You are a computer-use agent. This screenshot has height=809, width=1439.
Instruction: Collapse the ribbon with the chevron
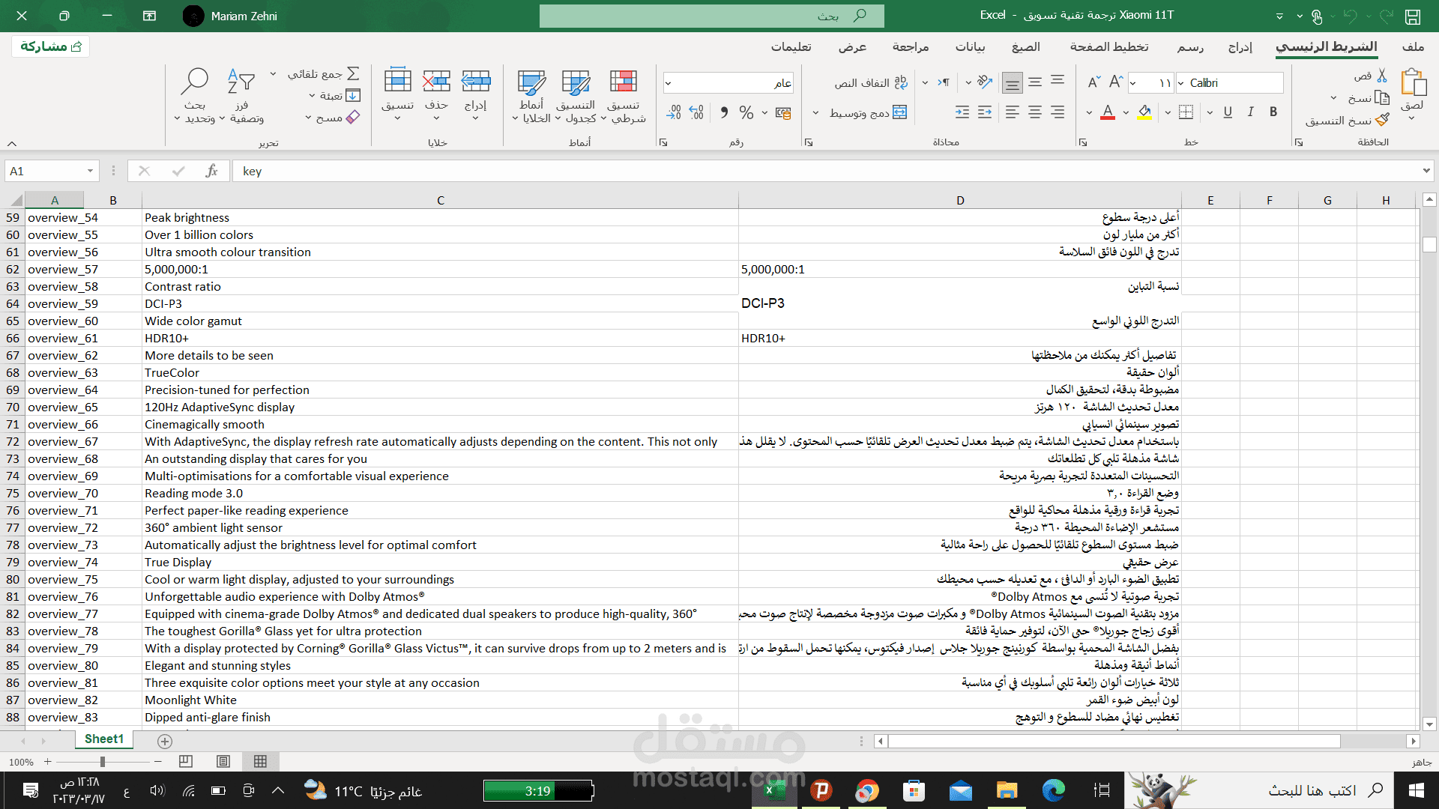pos(12,143)
